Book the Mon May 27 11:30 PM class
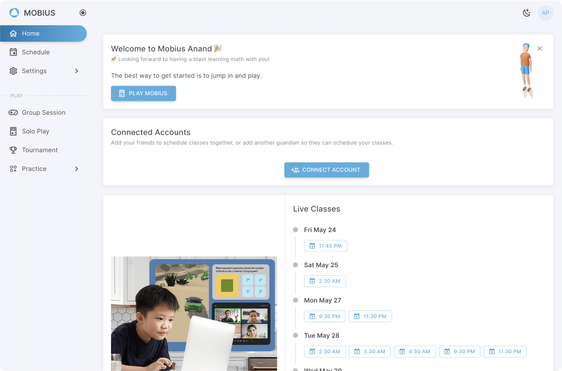 coord(370,316)
